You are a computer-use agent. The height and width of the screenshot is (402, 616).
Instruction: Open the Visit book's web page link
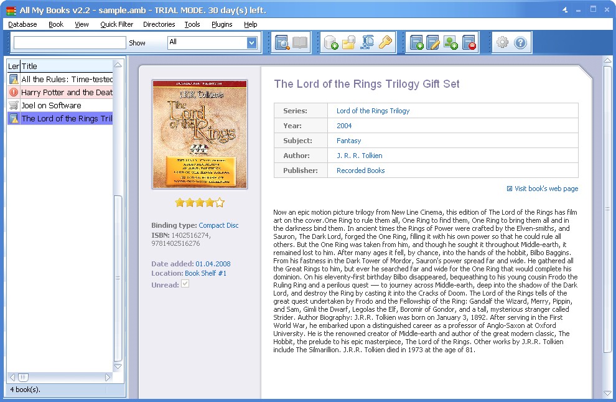tap(546, 189)
